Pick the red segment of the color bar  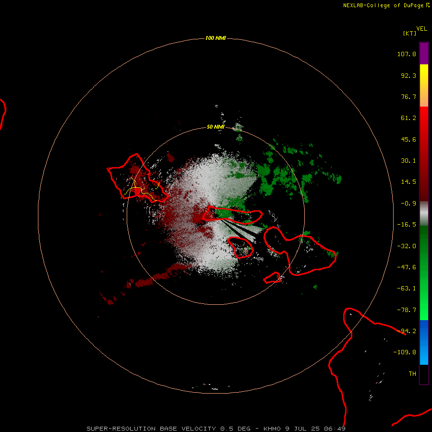(424, 154)
